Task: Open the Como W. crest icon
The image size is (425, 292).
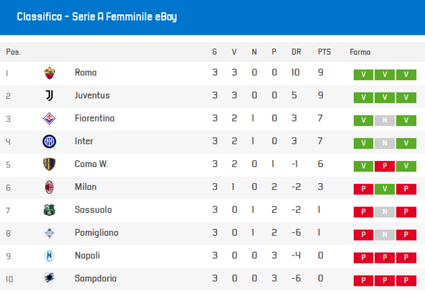Action: (x=49, y=164)
